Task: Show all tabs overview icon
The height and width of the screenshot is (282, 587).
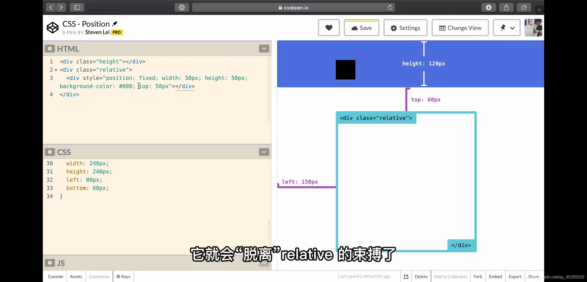Action: click(524, 7)
